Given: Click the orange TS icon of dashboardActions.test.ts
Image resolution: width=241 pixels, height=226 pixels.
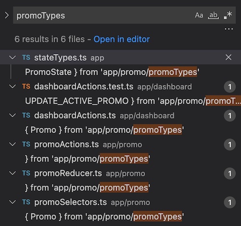Looking at the screenshot, I should (26, 86).
